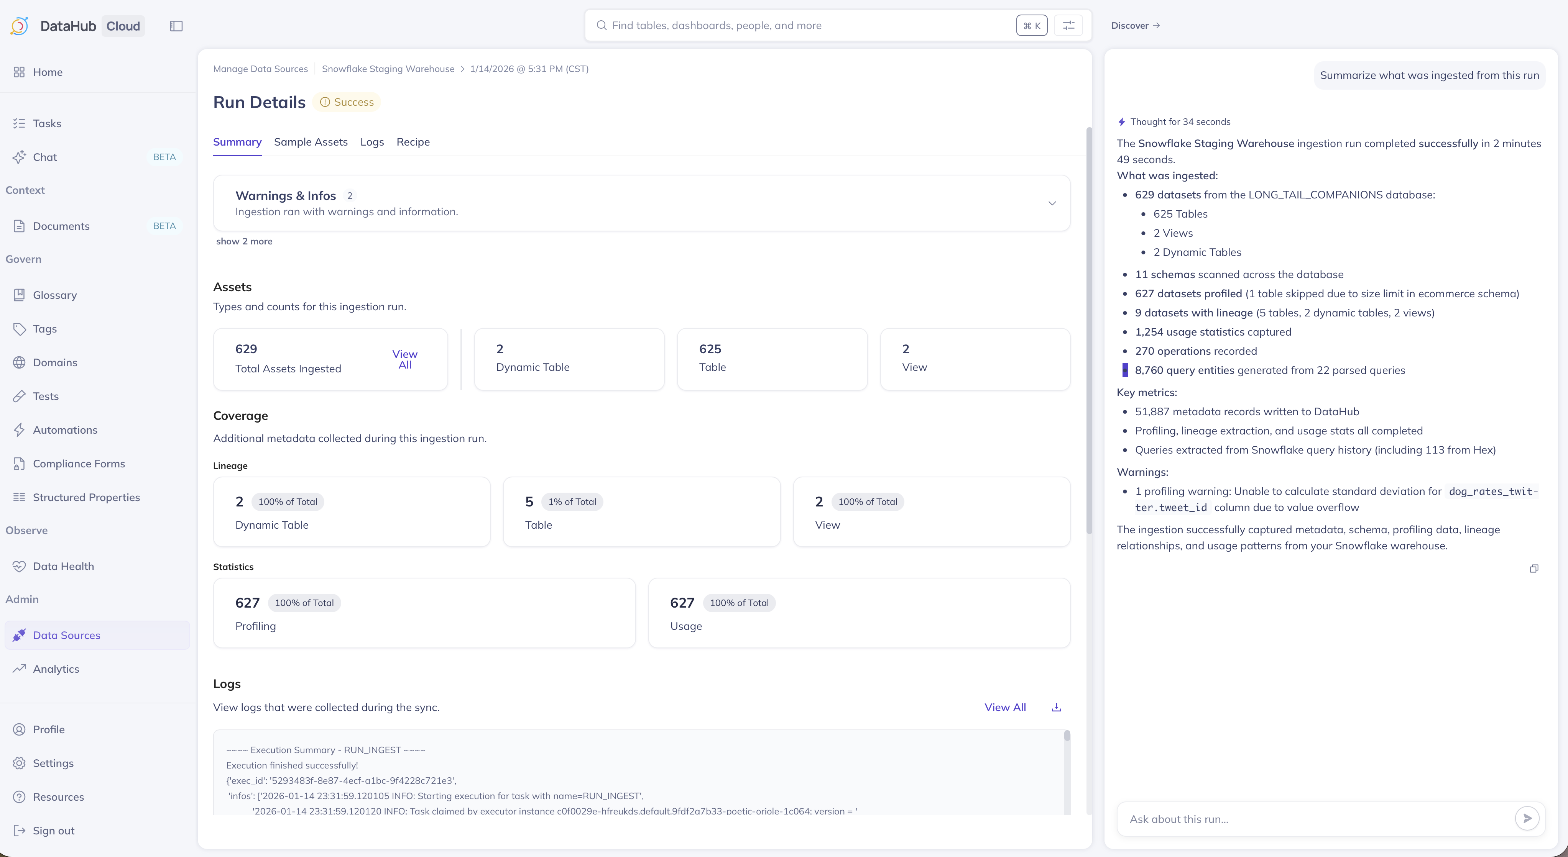This screenshot has height=857, width=1568.
Task: Open the Recipe tab
Action: 413,142
